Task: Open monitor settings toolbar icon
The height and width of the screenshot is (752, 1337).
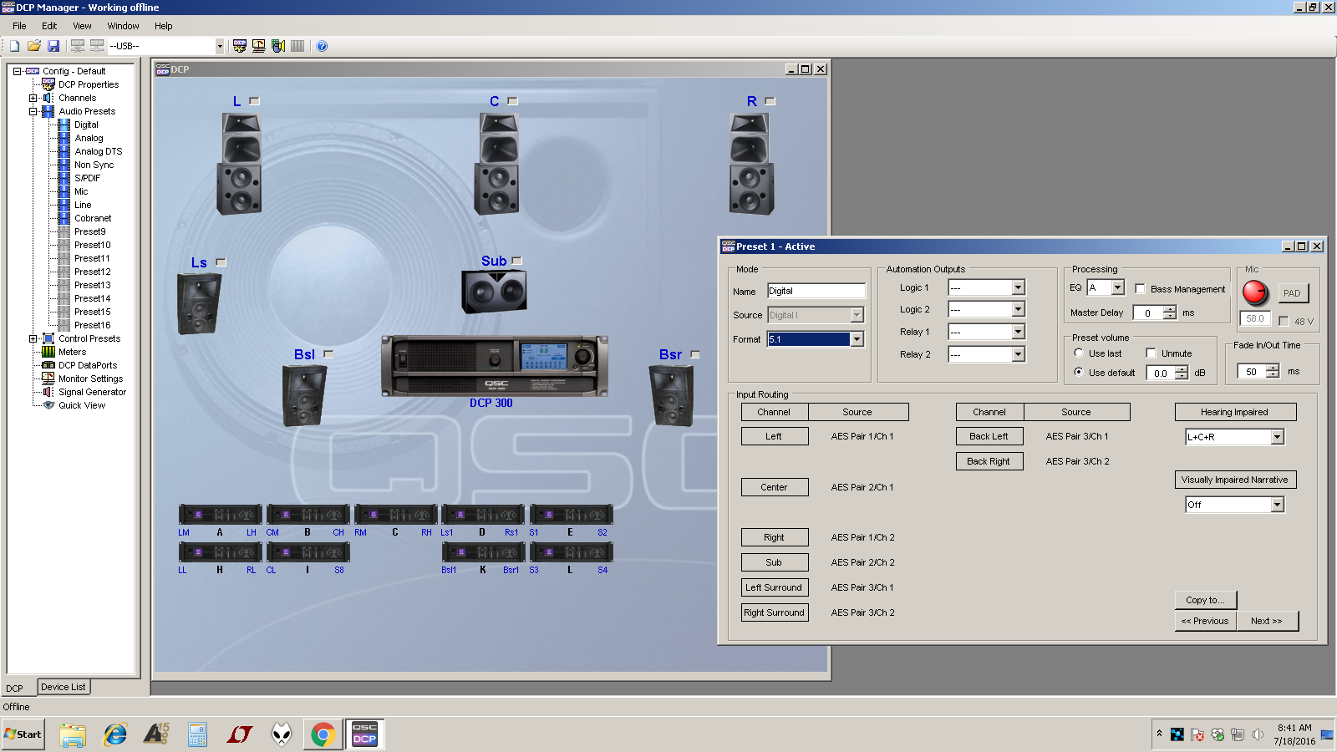Action: [259, 46]
